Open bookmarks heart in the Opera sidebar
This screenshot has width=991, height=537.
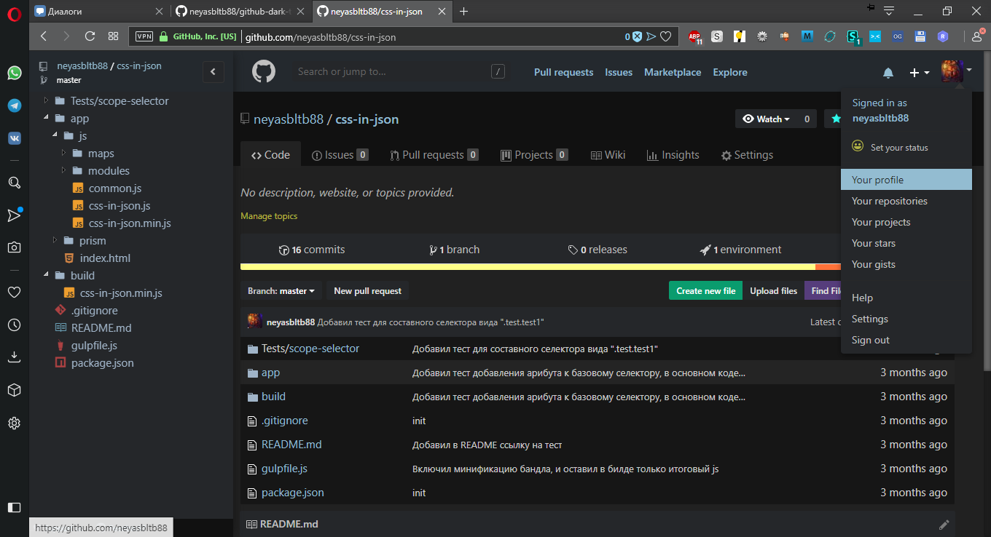click(14, 293)
